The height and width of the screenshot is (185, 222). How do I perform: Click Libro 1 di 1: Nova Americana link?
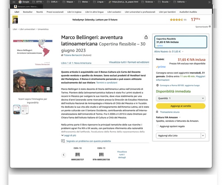76,63
